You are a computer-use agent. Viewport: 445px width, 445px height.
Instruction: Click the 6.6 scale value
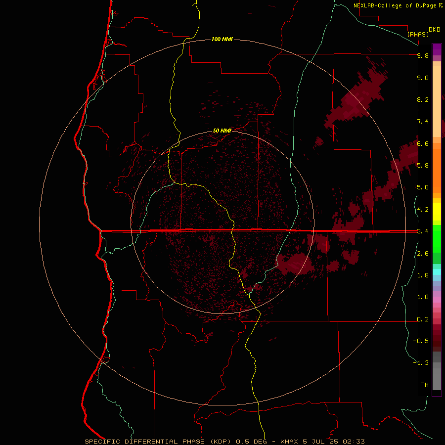point(423,143)
